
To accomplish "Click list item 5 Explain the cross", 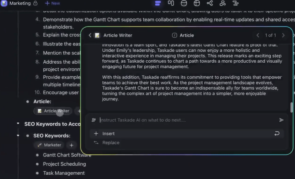I will click(x=62, y=35).
